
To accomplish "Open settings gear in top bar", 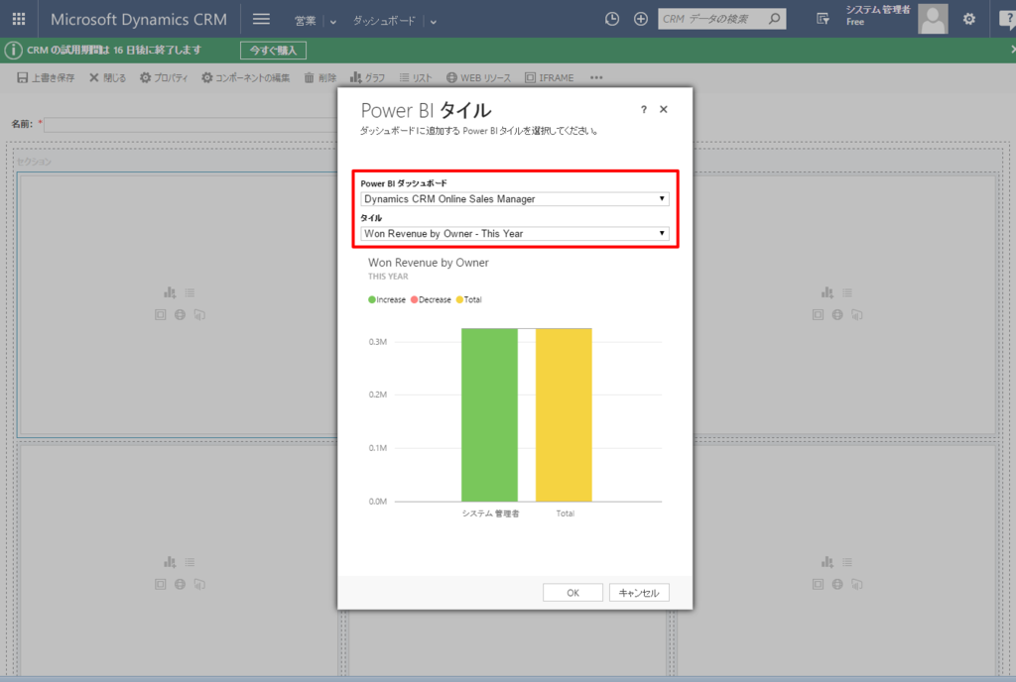I will click(968, 20).
